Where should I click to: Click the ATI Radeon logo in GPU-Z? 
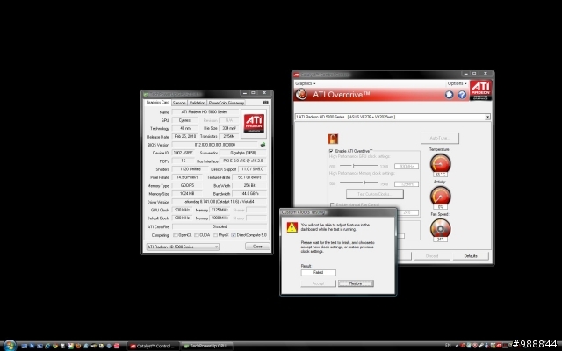coord(253,121)
